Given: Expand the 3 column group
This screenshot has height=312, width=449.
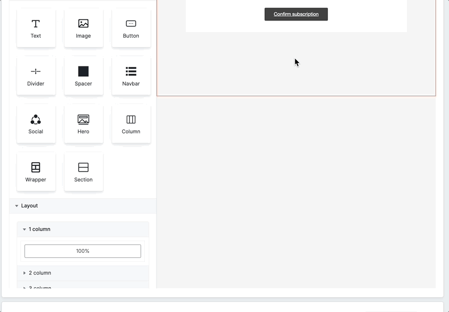Looking at the screenshot, I should (40, 287).
